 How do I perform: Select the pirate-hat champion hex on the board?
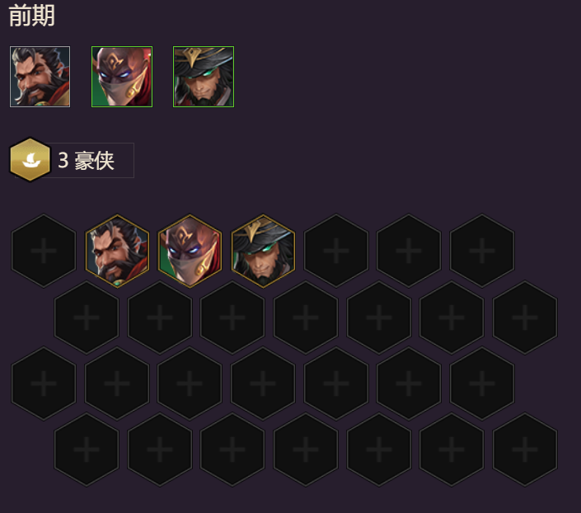coord(263,251)
